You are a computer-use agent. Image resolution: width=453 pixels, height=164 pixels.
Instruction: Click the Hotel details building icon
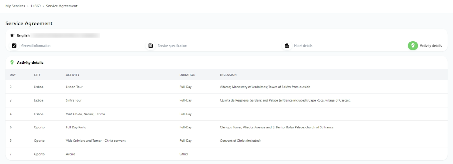[x=287, y=45]
